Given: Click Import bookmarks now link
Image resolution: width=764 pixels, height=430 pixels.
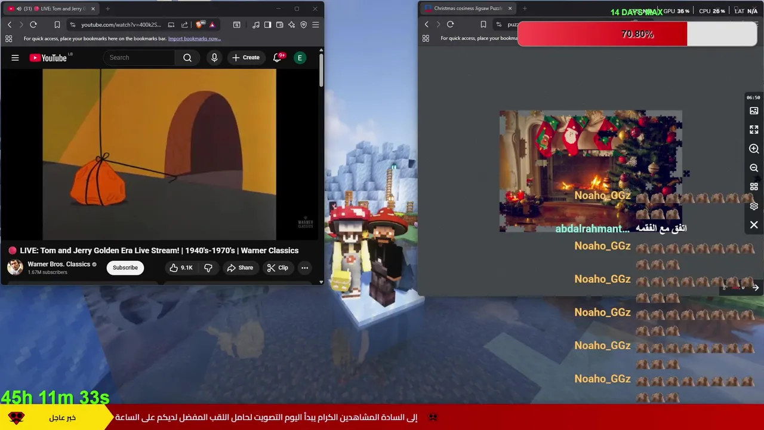Looking at the screenshot, I should 194,39.
